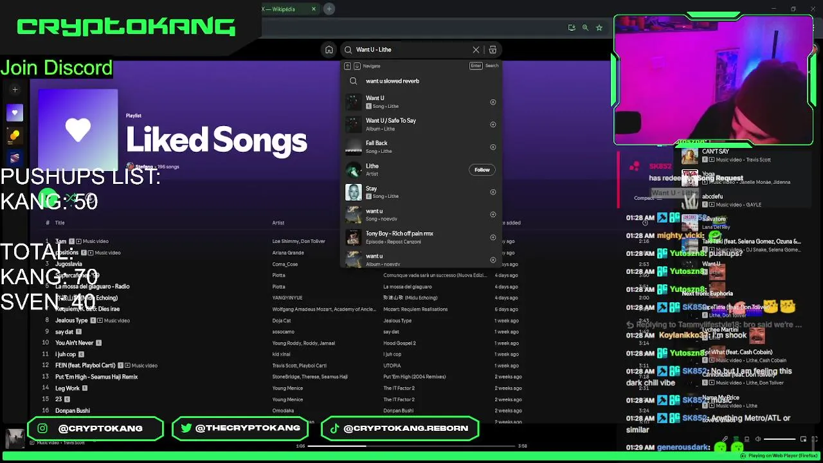Select Donpan Bushi track
The image size is (823, 463).
pos(283,410)
